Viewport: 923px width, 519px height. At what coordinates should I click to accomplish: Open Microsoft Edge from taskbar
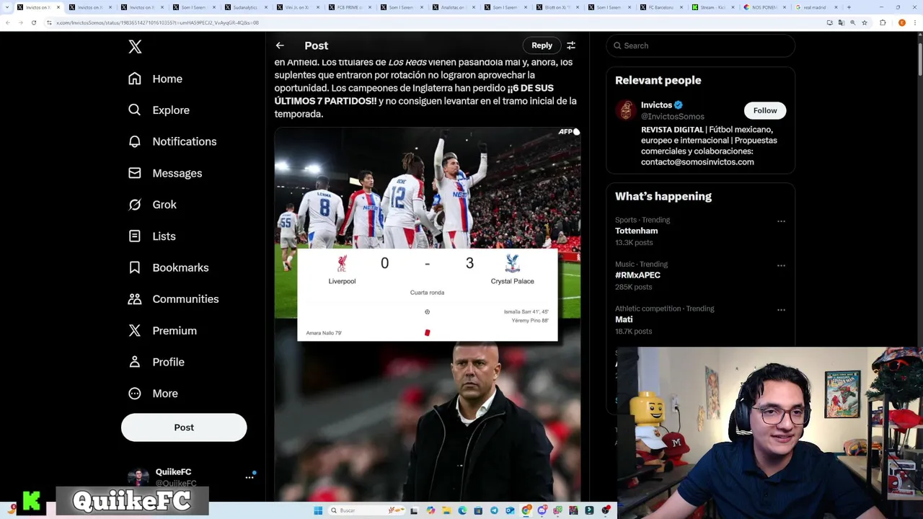(x=462, y=510)
